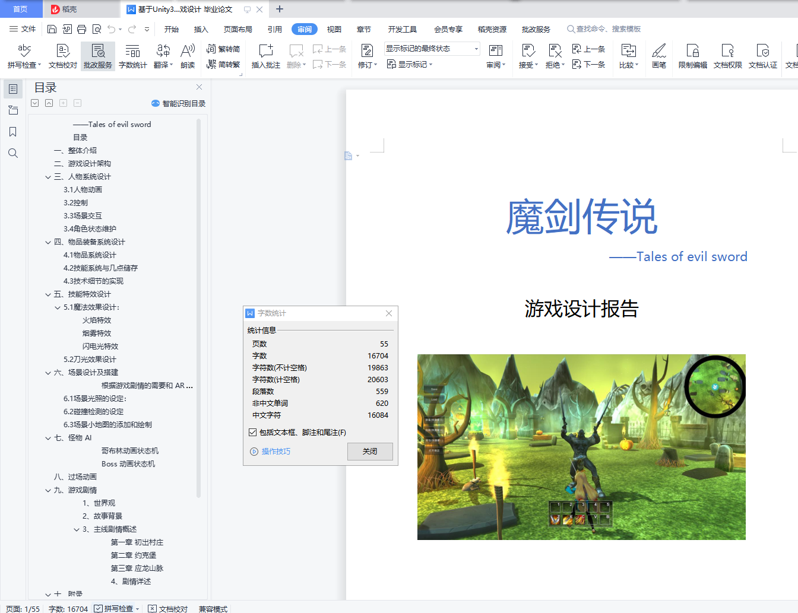This screenshot has height=613, width=798.
Task: Start 朗读 read-aloud
Action: (188, 56)
